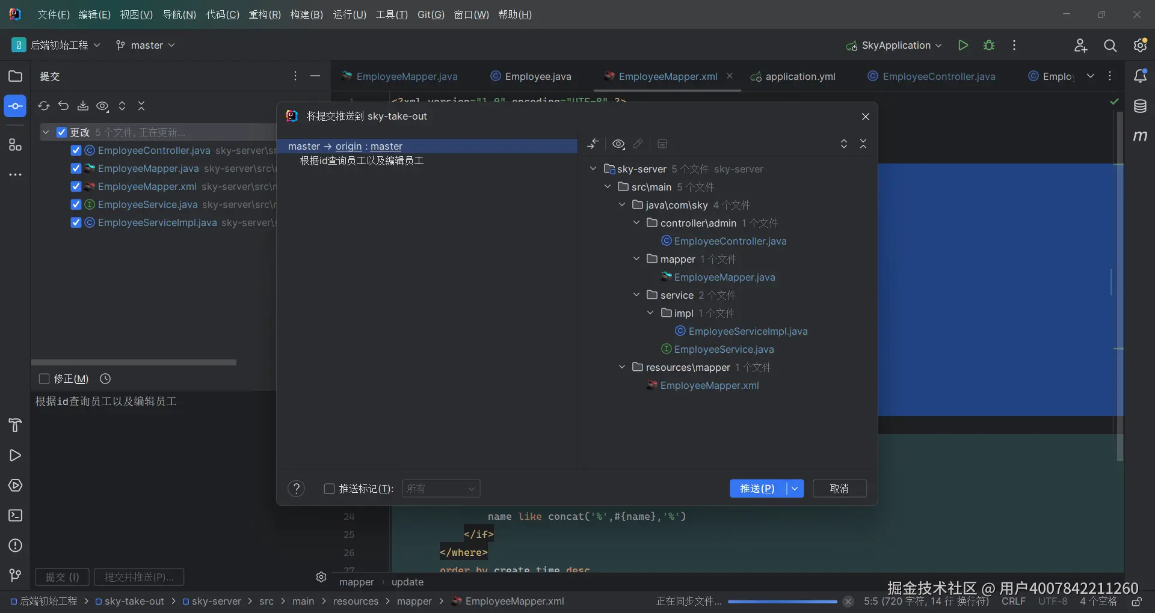The height and width of the screenshot is (613, 1155).
Task: Uncheck EmployeeServiceImpl.java in the changes list
Action: (x=76, y=222)
